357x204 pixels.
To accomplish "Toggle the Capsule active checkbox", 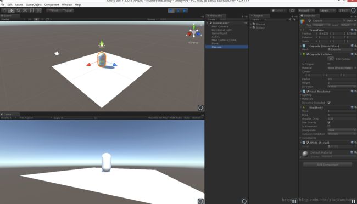I will pyautogui.click(x=309, y=21).
